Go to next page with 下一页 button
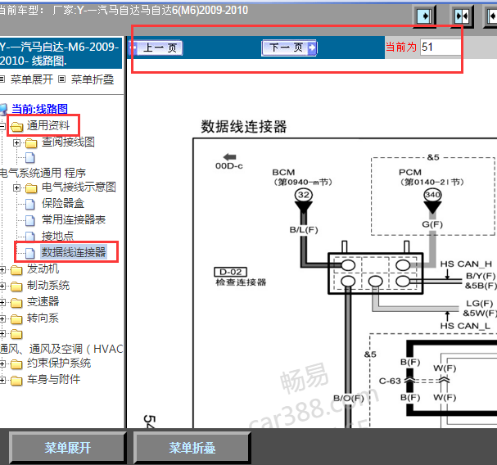497x465 pixels. (x=289, y=47)
